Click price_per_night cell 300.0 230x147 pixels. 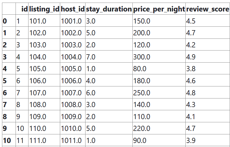pyautogui.click(x=142, y=57)
